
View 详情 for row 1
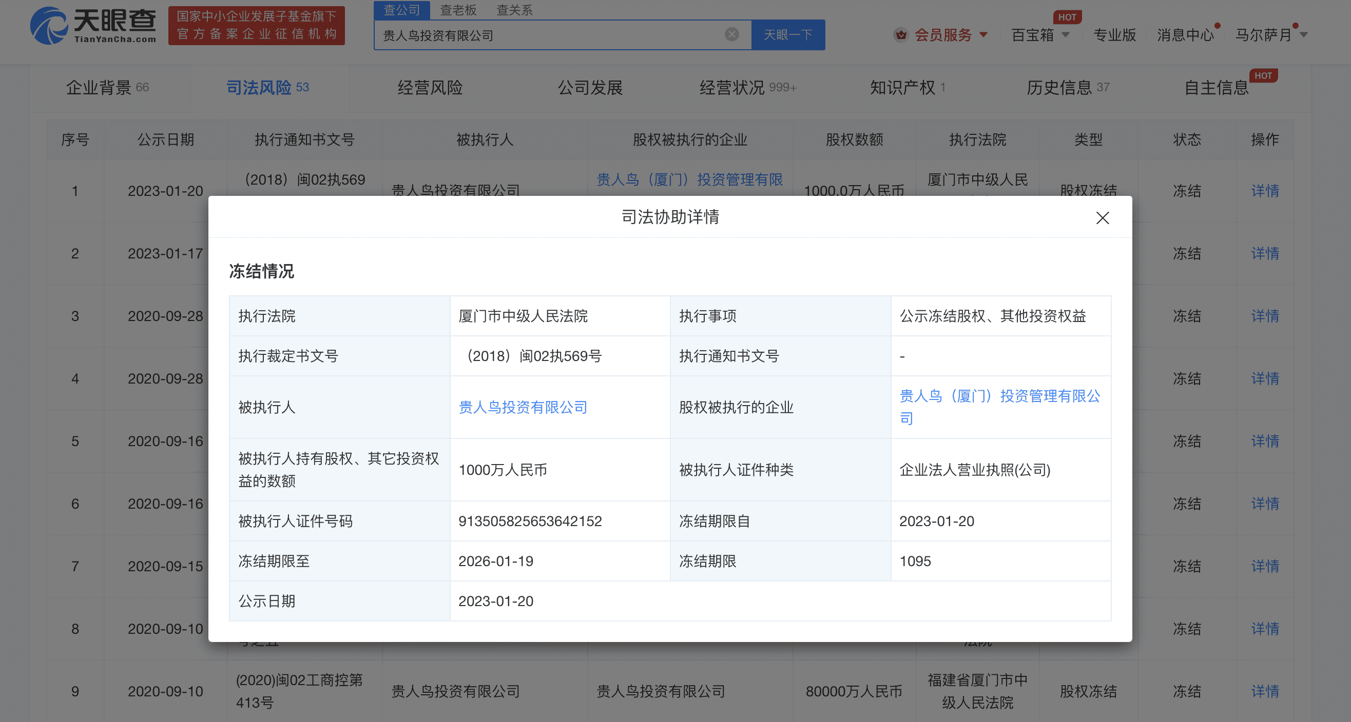pos(1264,191)
